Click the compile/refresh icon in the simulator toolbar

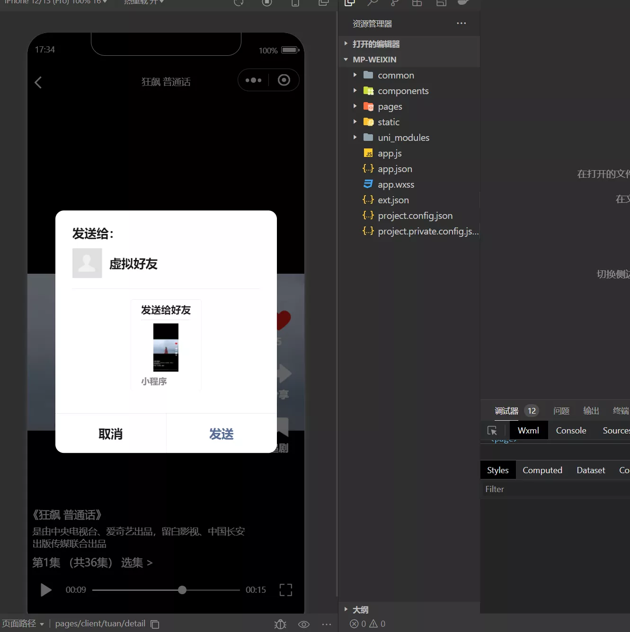(x=239, y=2)
